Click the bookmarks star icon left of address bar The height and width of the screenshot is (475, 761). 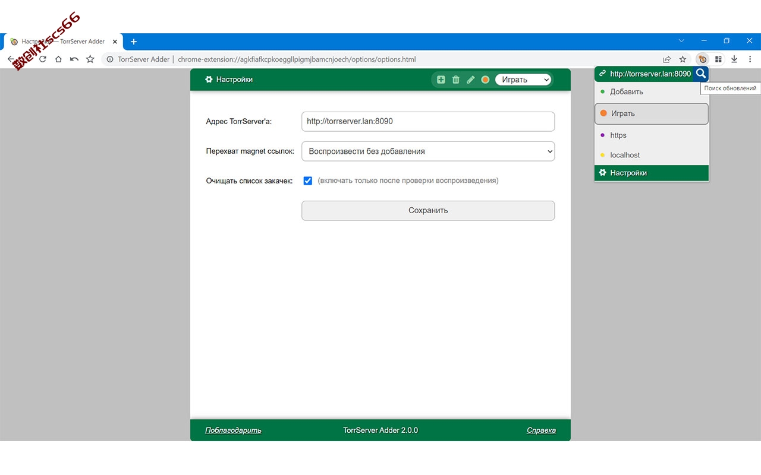[x=90, y=59]
